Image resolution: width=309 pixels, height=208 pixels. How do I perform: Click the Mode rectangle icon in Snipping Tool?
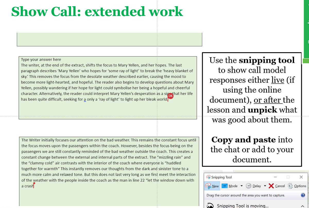tap(225, 186)
